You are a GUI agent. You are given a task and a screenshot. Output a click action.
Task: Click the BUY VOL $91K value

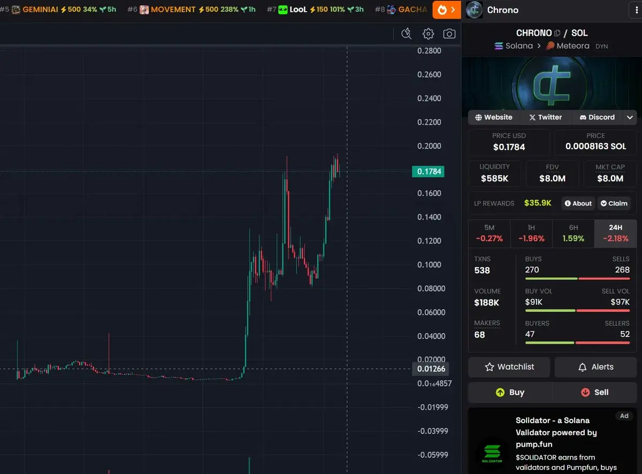point(534,302)
